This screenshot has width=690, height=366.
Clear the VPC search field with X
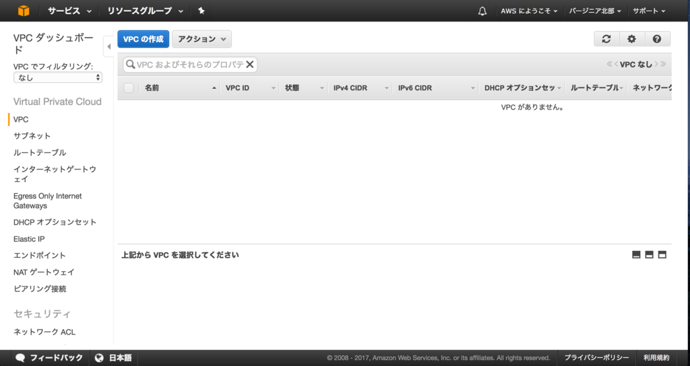[250, 65]
